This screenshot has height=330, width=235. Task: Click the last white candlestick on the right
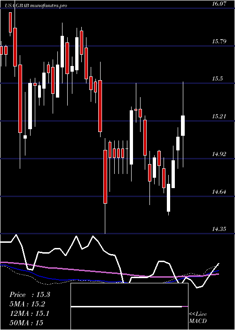coord(183,126)
